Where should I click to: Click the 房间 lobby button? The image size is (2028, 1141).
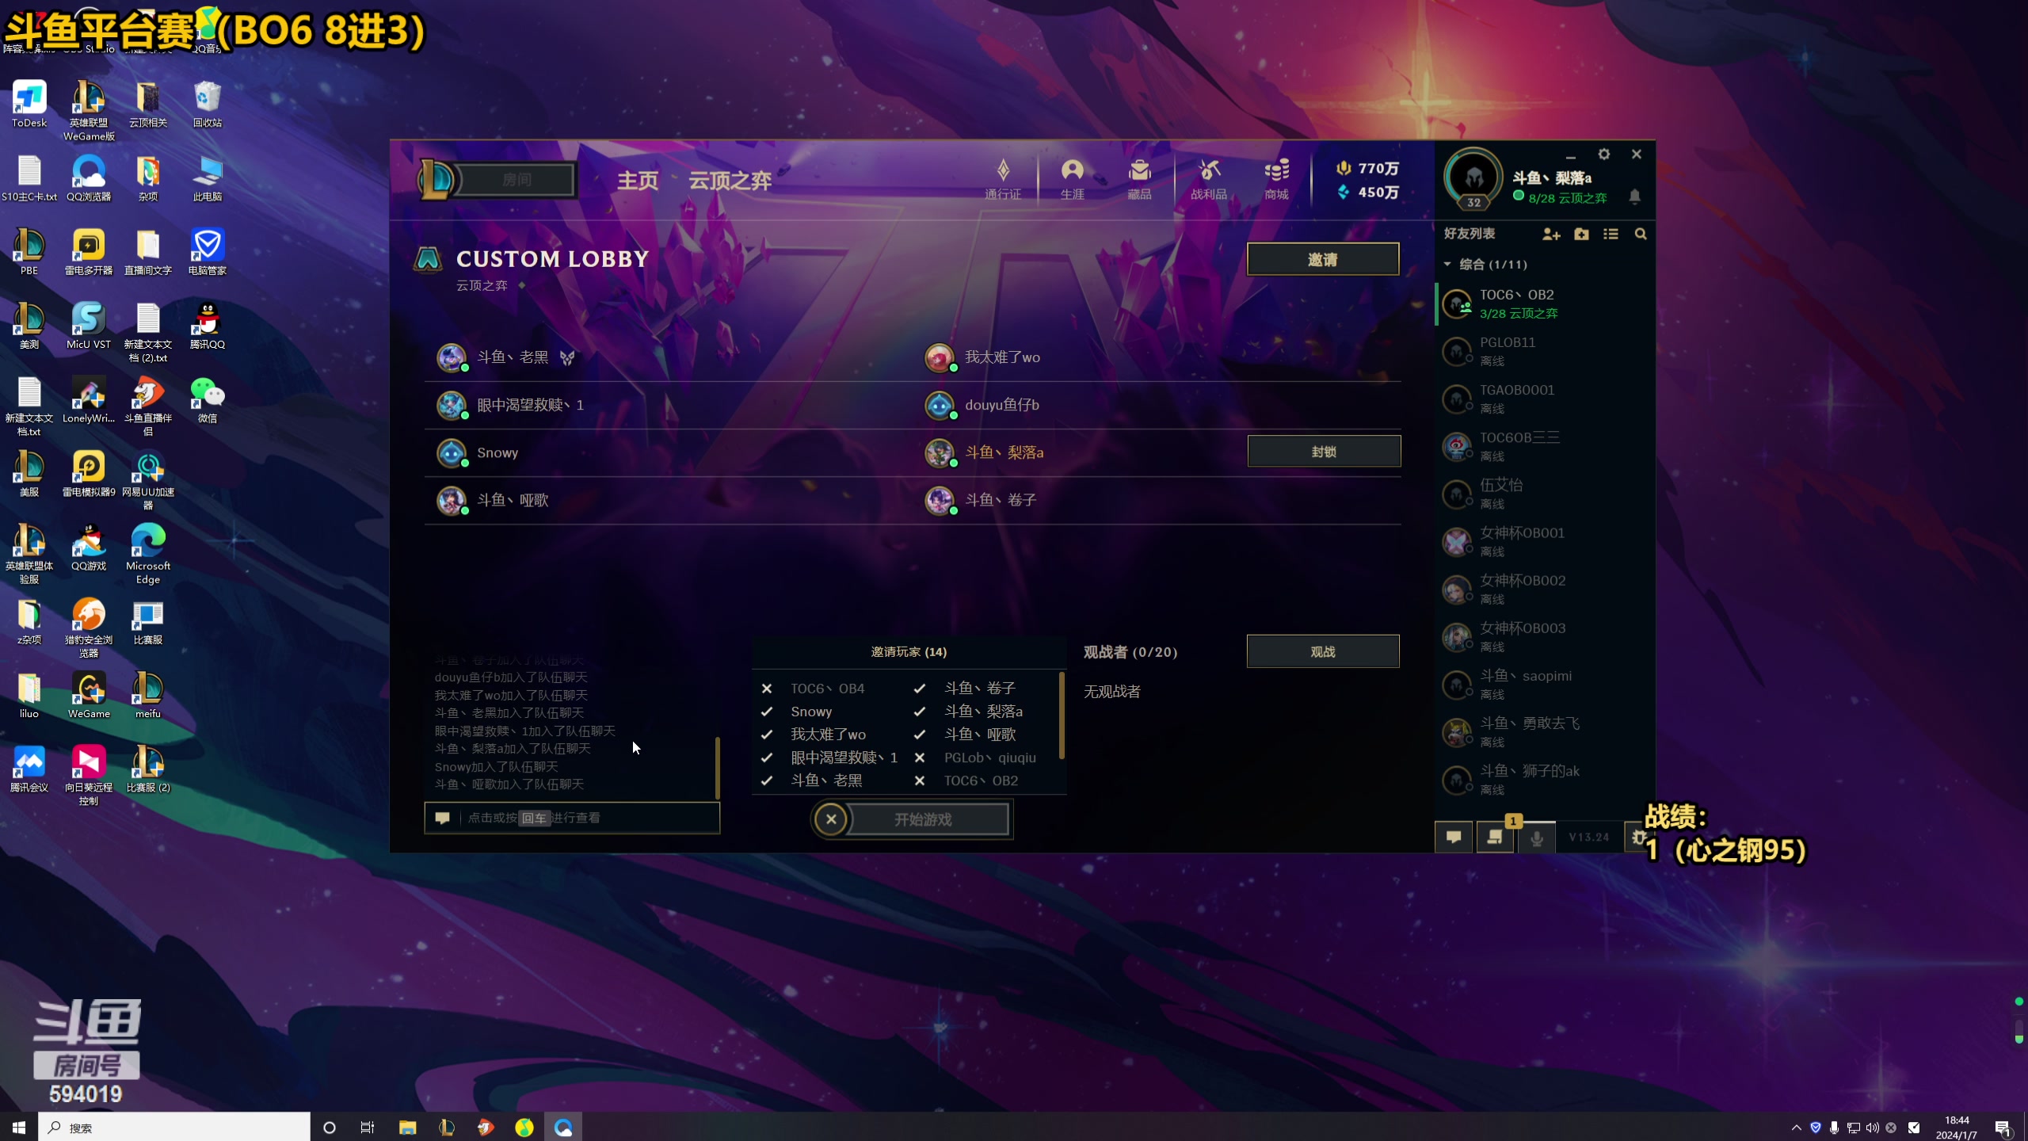[x=517, y=180]
